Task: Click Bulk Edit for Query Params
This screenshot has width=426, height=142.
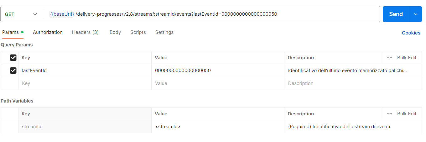Action: [407, 58]
